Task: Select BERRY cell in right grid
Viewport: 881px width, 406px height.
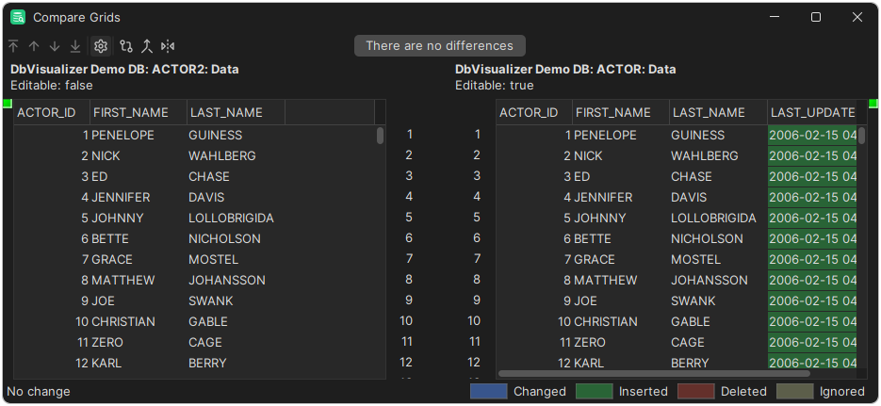Action: (x=719, y=363)
